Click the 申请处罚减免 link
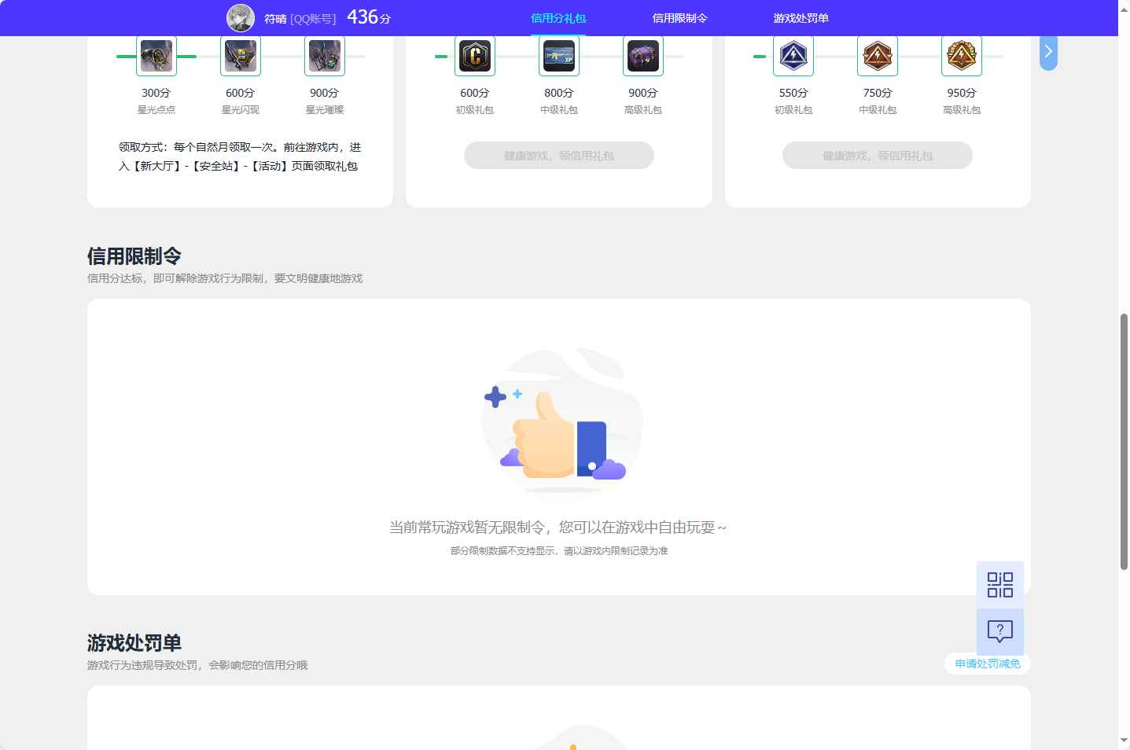 pos(986,664)
